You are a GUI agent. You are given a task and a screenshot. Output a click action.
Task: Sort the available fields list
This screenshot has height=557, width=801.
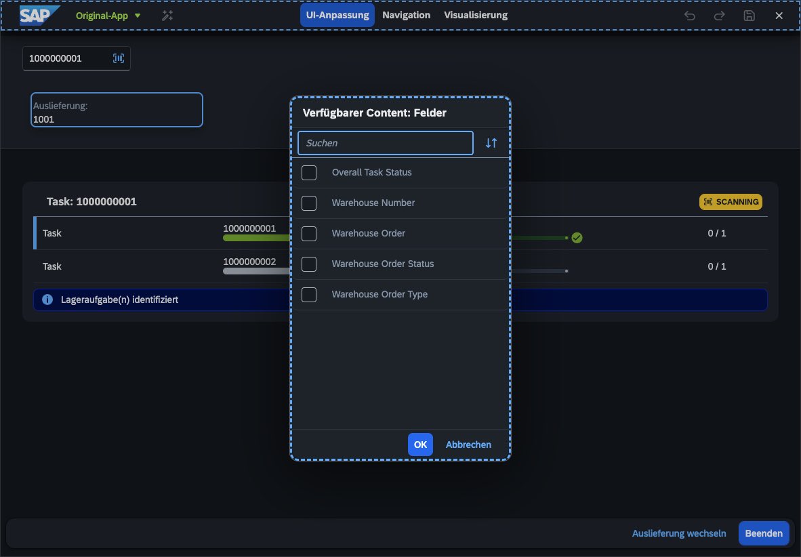pos(491,143)
